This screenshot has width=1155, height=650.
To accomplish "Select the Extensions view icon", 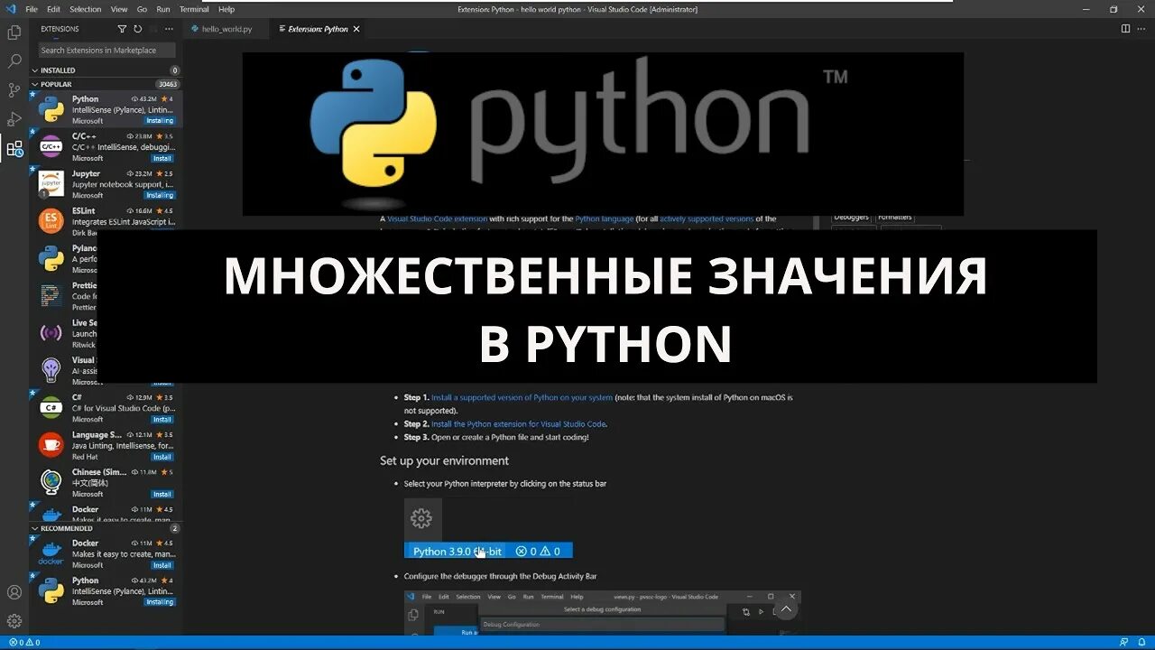I will pyautogui.click(x=14, y=149).
